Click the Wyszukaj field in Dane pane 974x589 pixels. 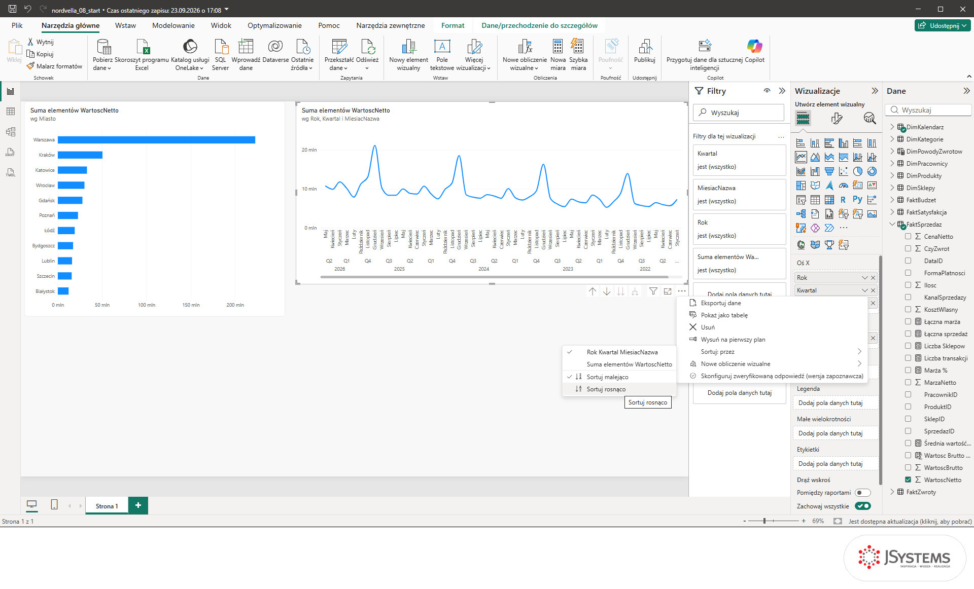pyautogui.click(x=928, y=110)
